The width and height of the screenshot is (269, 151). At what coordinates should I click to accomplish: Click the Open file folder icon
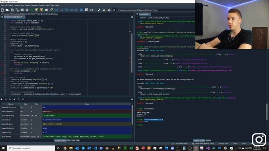click(x=7, y=10)
